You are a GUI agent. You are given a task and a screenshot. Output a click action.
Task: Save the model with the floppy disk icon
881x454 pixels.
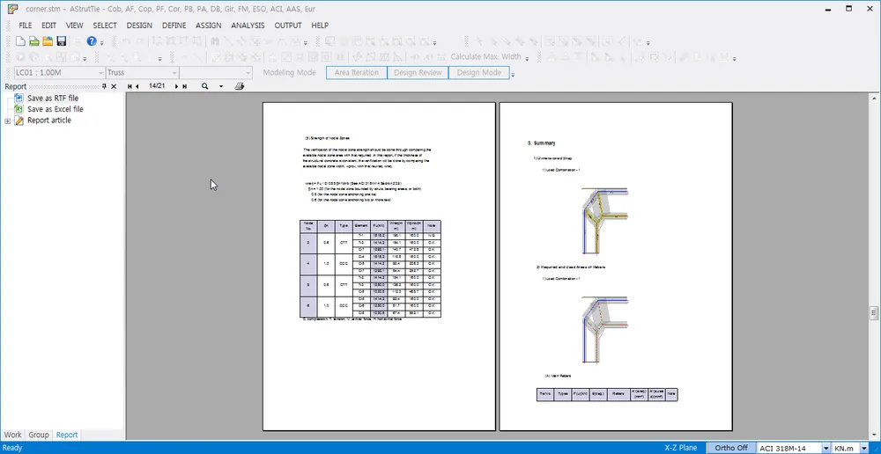click(x=62, y=41)
